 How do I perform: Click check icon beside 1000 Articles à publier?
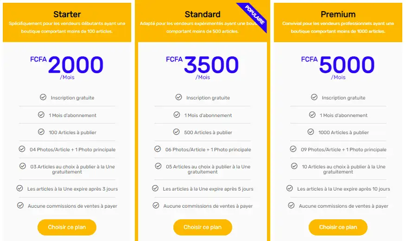311,132
